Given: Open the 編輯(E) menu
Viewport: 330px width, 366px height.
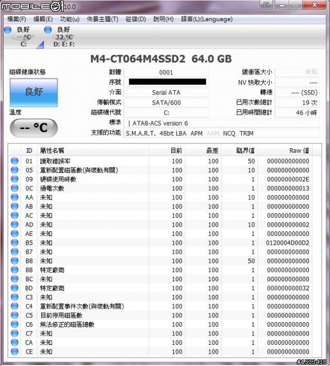Looking at the screenshot, I should (43, 19).
